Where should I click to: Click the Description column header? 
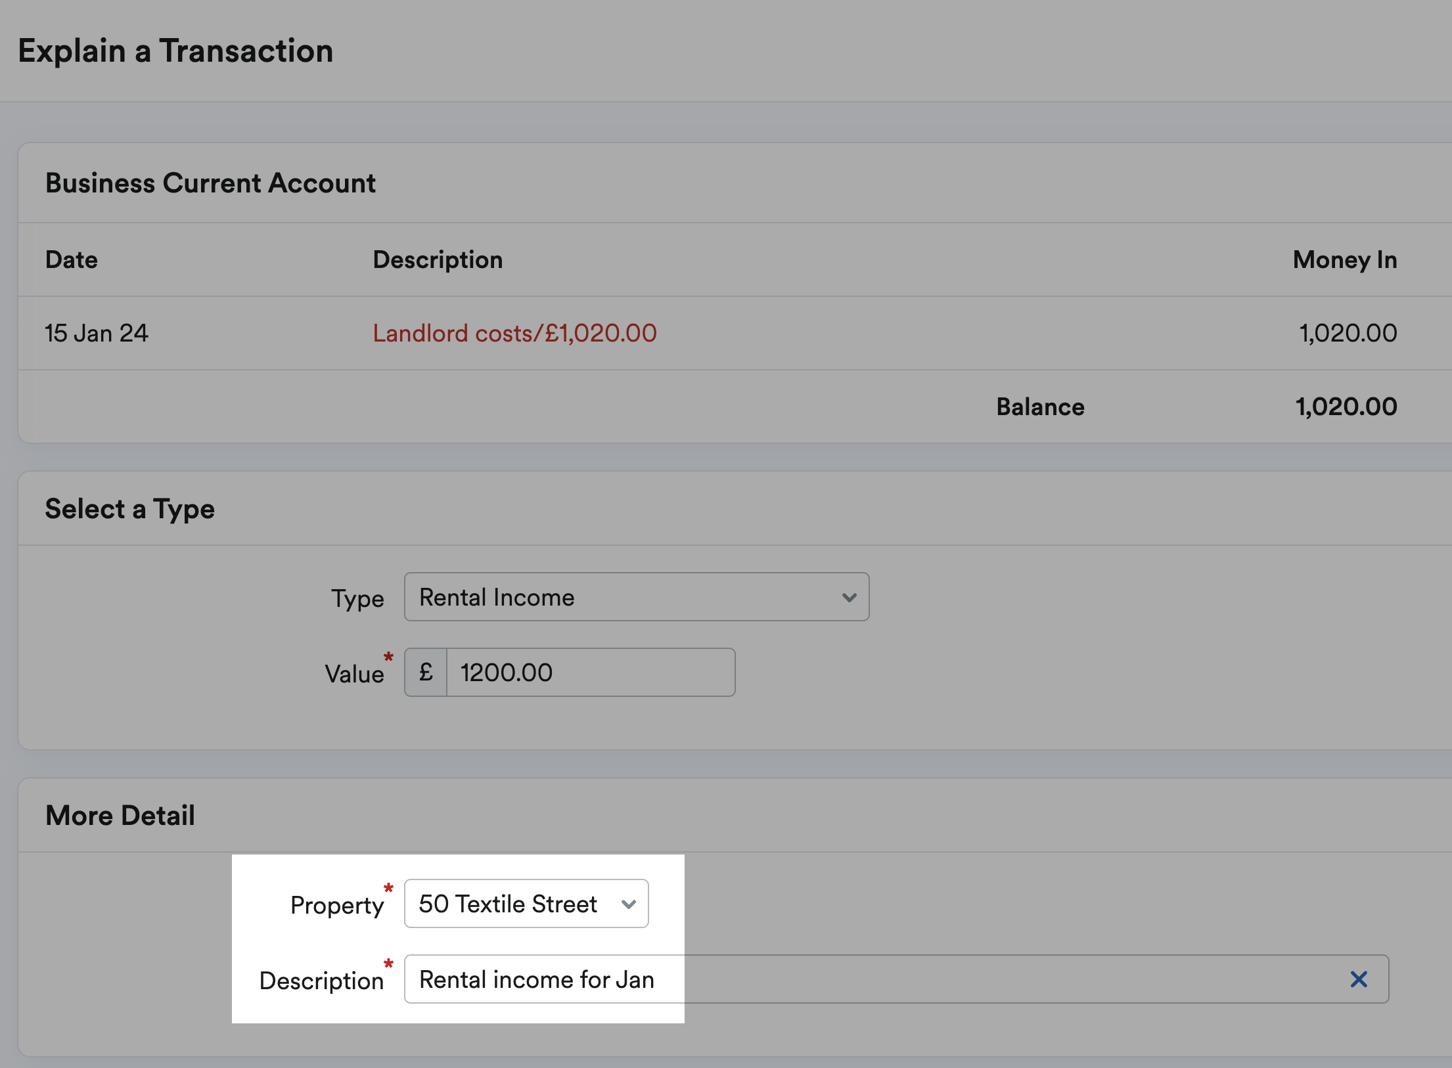point(438,259)
